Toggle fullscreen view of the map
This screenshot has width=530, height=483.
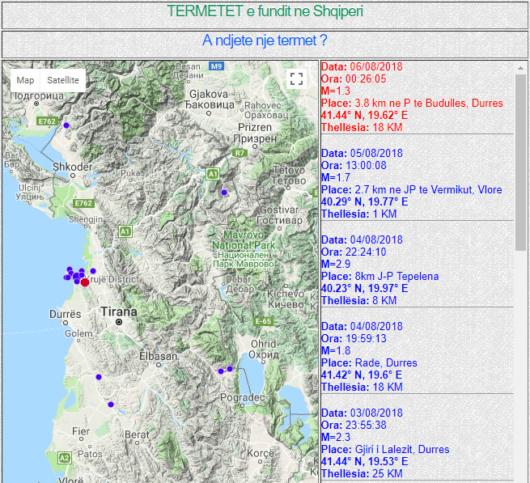click(x=296, y=78)
